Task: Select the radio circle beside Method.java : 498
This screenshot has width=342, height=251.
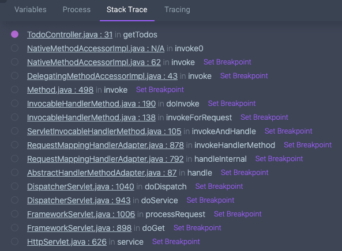Action: point(14,89)
